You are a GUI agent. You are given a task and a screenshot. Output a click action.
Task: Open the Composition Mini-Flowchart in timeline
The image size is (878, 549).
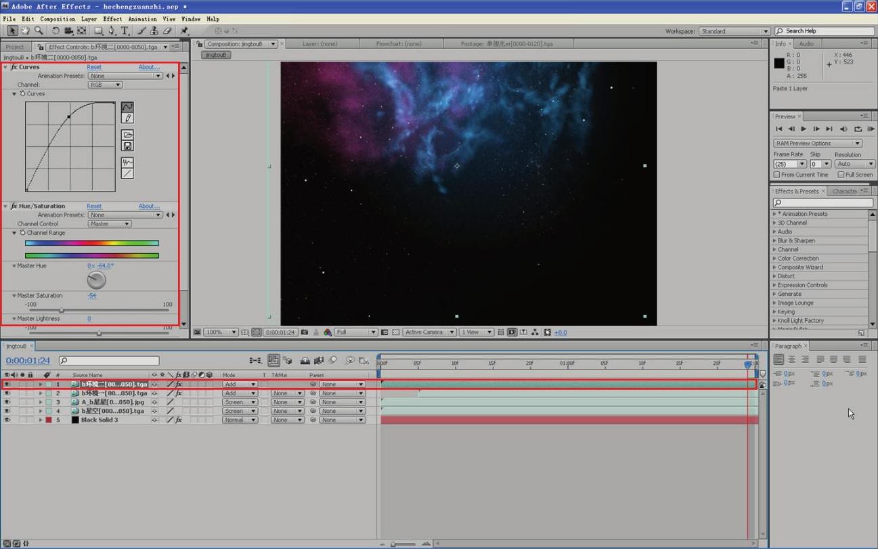pyautogui.click(x=255, y=361)
